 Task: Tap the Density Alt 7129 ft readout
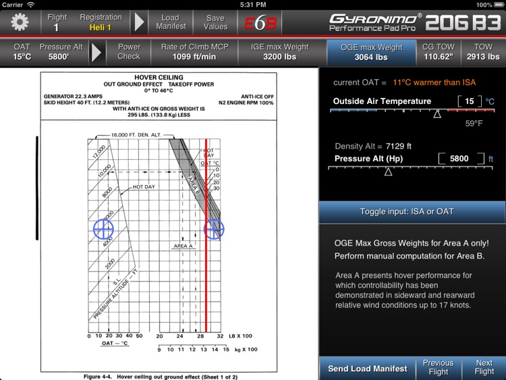(373, 146)
